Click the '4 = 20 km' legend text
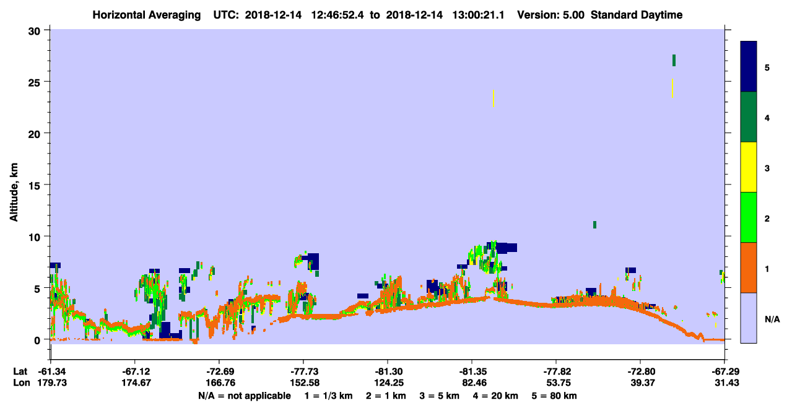The image size is (805, 413). [x=497, y=396]
